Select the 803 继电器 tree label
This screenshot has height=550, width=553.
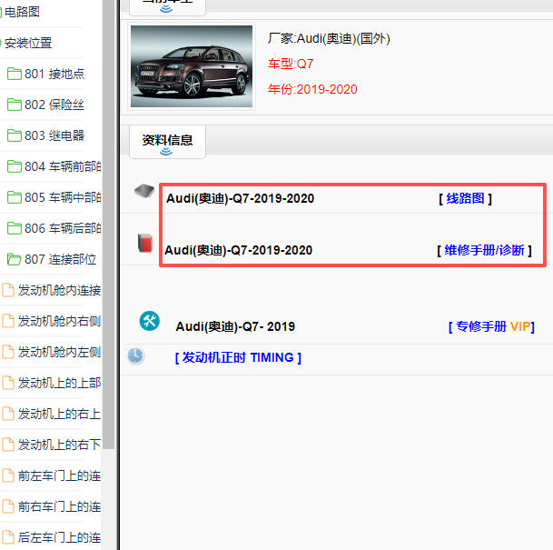54,135
